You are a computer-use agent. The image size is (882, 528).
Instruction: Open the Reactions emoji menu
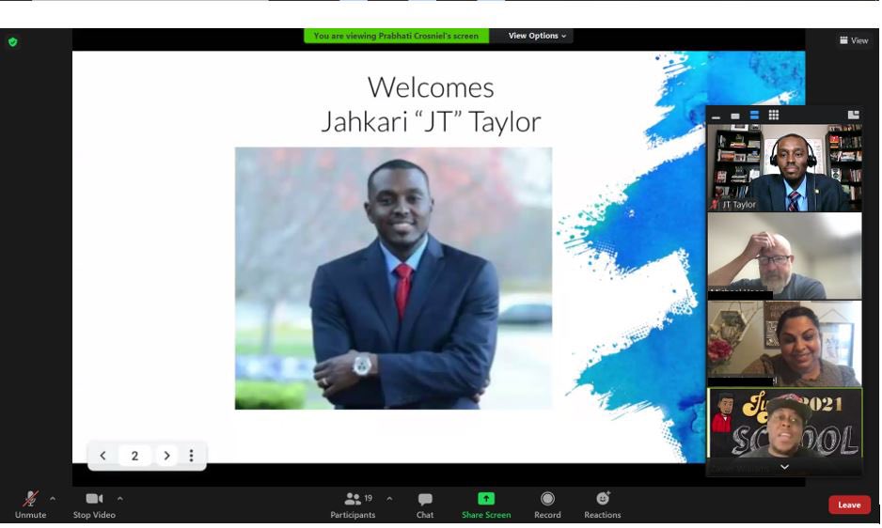click(603, 505)
